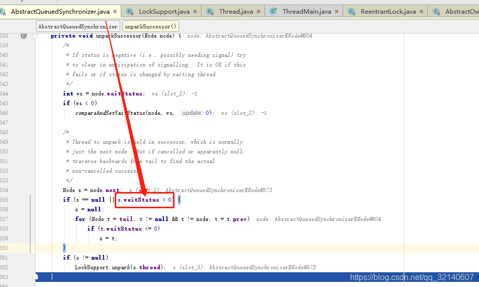Viewport: 479px width, 287px height.
Task: Click the ReentrantLock.java class file icon
Action: (x=352, y=12)
